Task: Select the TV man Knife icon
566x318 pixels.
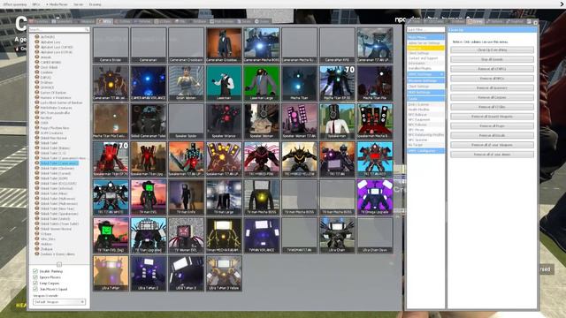Action: [x=187, y=197]
